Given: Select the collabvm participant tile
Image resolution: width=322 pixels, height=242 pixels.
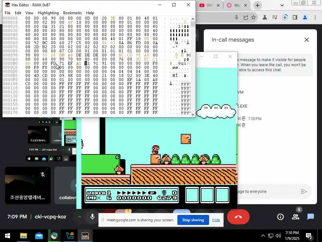Looking at the screenshot, I should click(x=65, y=185).
